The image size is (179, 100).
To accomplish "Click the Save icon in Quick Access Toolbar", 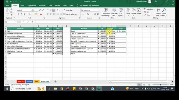I will pos(8,1).
